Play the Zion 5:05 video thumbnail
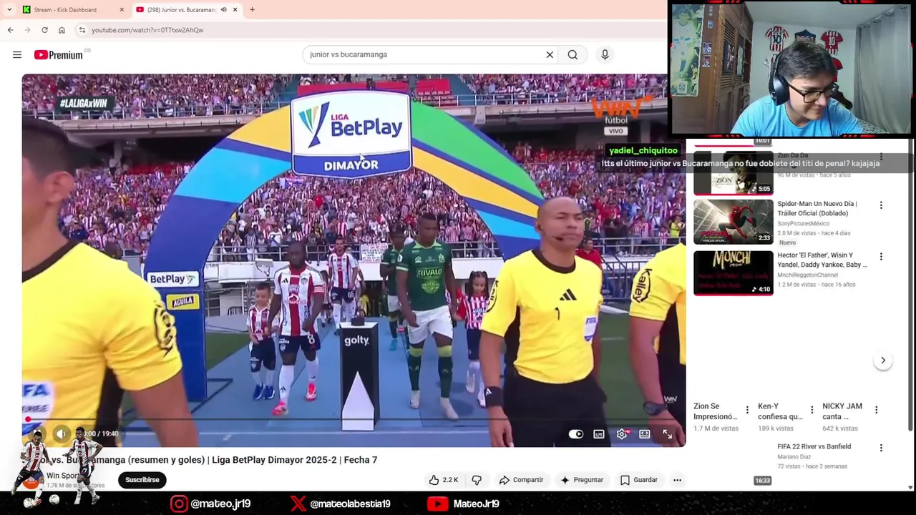The height and width of the screenshot is (515, 916). (733, 172)
